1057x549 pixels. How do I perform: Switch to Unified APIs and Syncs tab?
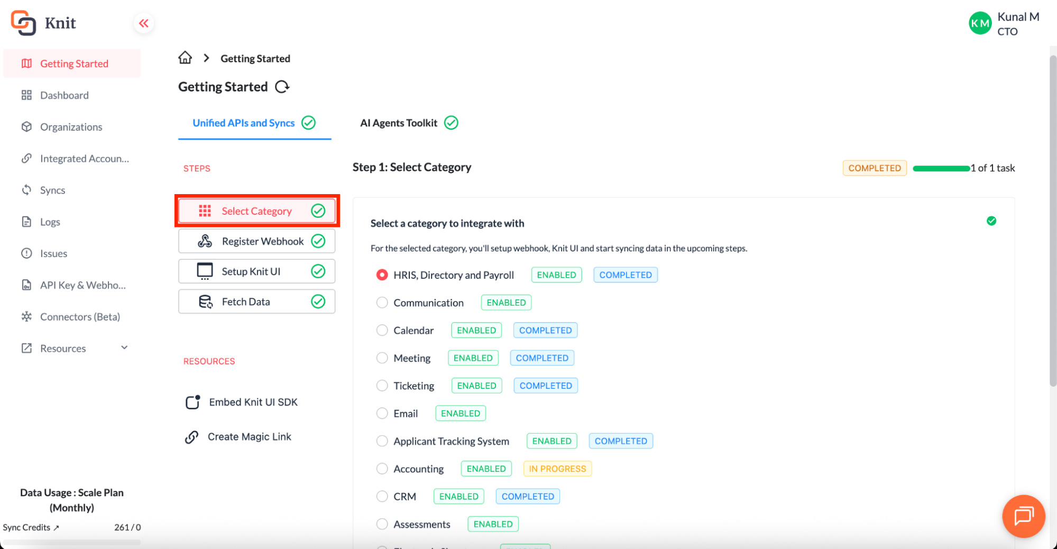click(x=254, y=123)
